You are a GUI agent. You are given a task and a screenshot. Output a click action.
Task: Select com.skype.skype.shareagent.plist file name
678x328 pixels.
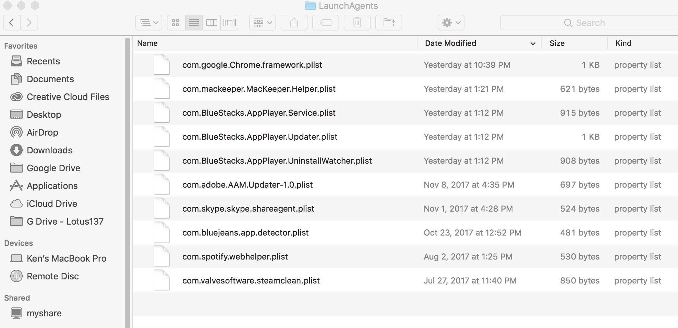[248, 209]
